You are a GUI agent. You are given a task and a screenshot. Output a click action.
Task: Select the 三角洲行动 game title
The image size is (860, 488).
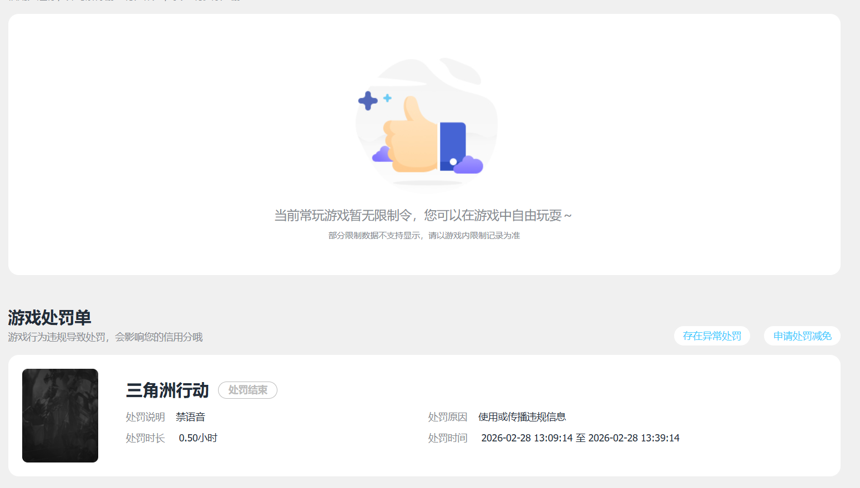[x=168, y=390]
